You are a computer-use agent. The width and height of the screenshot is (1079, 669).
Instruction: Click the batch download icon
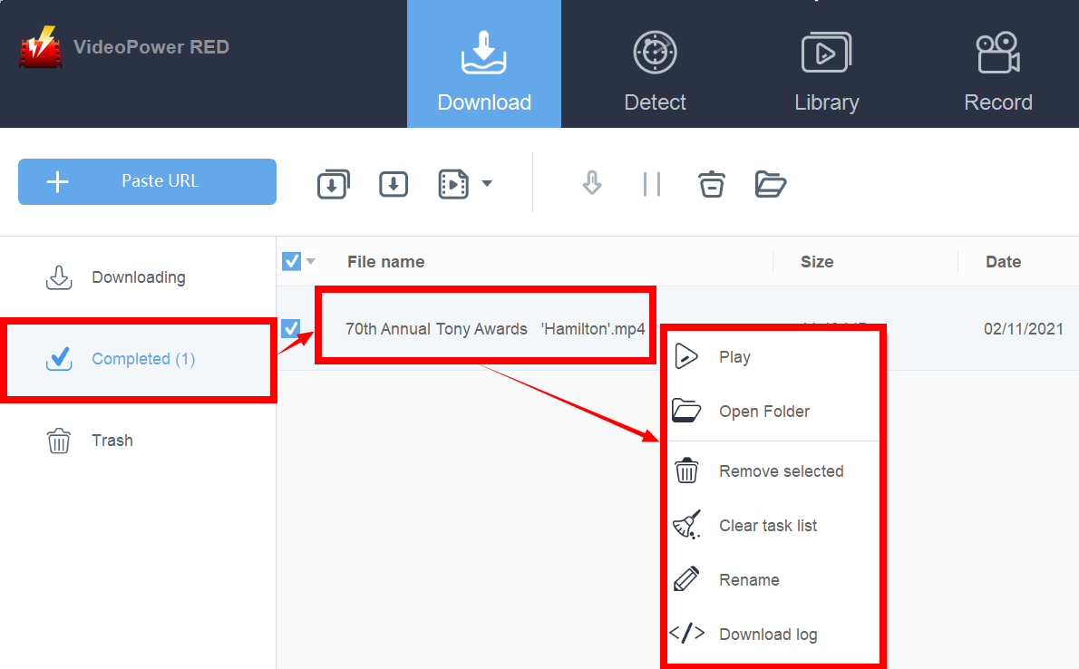(334, 184)
